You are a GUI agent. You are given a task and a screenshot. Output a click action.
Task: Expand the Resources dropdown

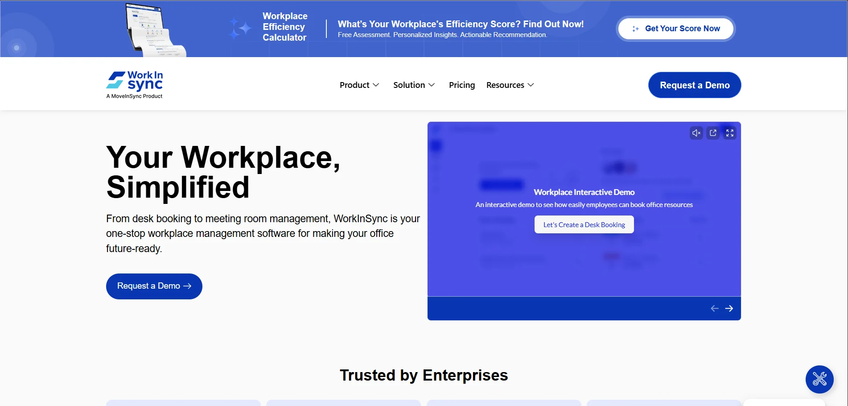click(x=510, y=85)
